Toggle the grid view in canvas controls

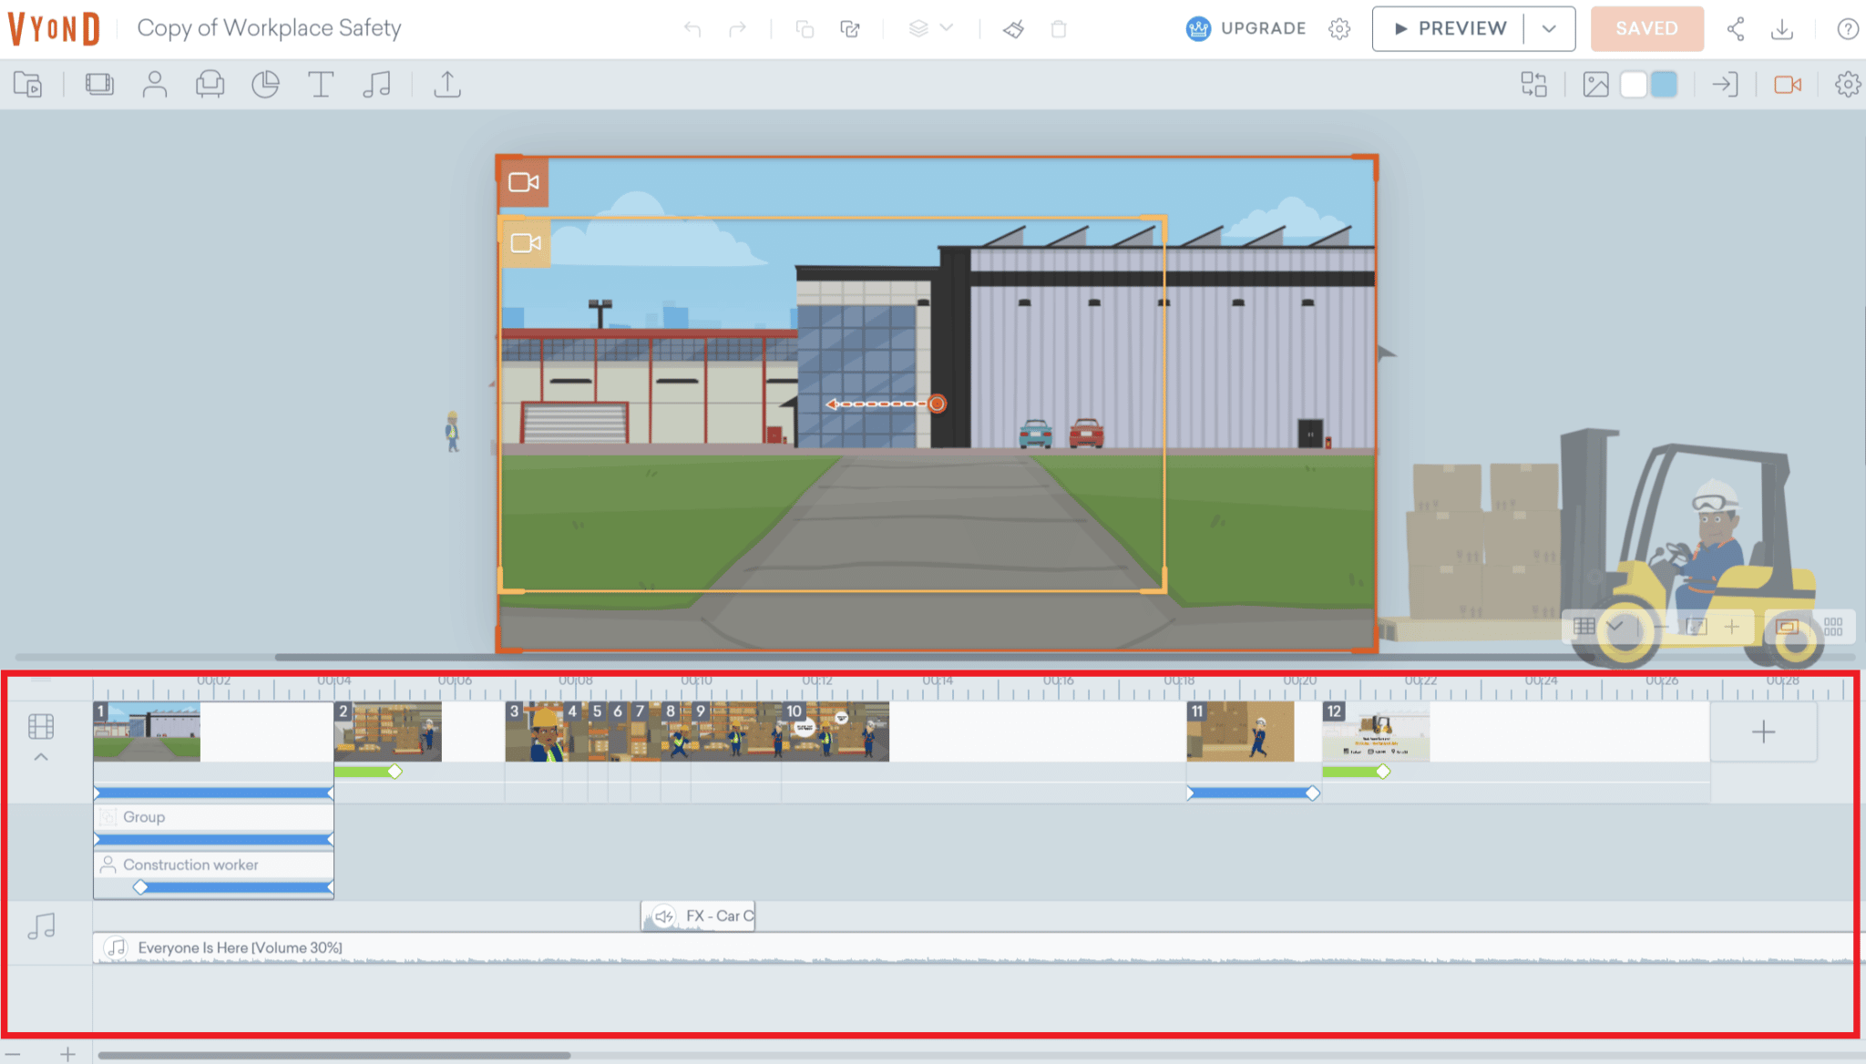pos(1584,627)
